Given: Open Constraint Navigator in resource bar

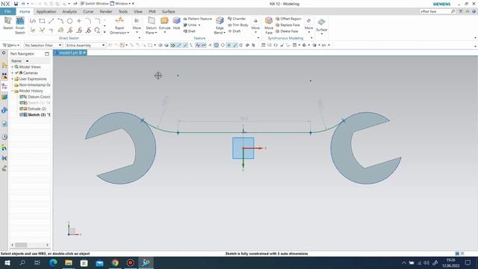Looking at the screenshot, I should (4, 75).
